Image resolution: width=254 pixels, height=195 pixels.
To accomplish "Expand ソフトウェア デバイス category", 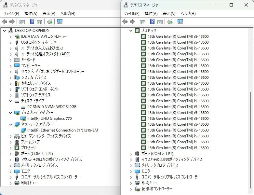I will [x=10, y=95].
